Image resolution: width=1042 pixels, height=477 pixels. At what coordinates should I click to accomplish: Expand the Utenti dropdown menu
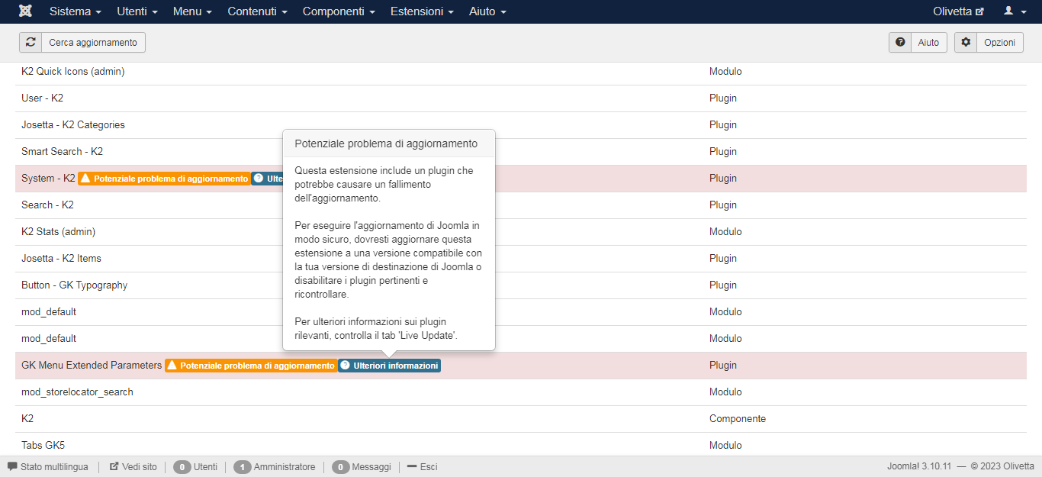pyautogui.click(x=137, y=11)
